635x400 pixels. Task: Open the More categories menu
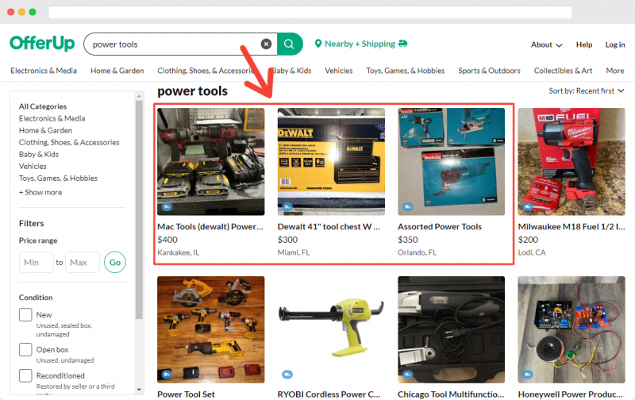614,71
